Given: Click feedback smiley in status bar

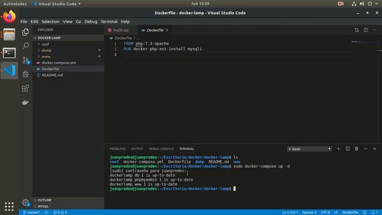Looking at the screenshot, I should coord(365,213).
